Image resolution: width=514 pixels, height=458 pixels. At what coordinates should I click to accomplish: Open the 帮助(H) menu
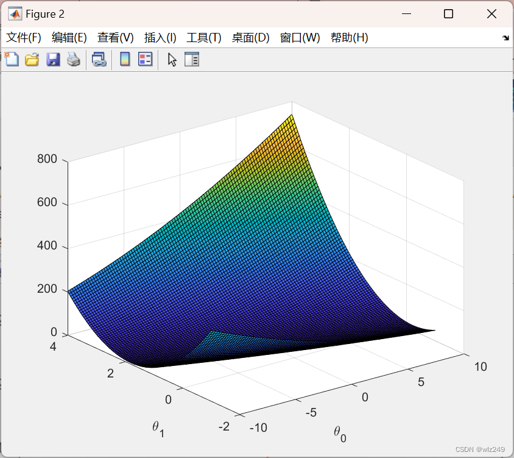tap(350, 37)
